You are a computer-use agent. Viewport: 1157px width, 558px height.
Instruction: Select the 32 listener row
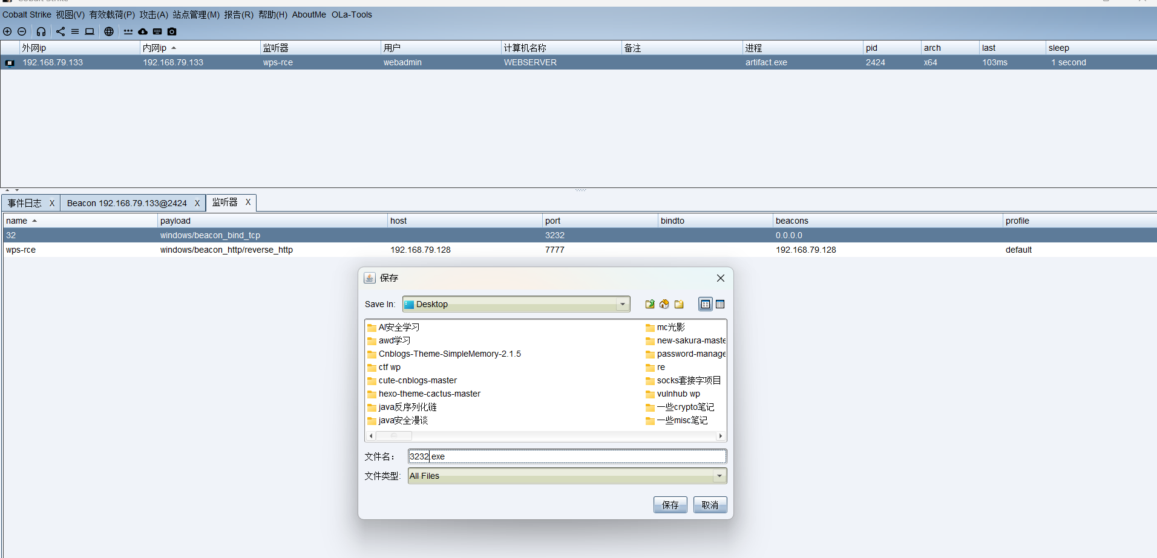[x=580, y=235]
